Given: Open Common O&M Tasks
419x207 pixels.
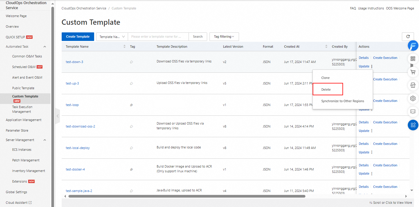Looking at the screenshot, I should pos(27,56).
